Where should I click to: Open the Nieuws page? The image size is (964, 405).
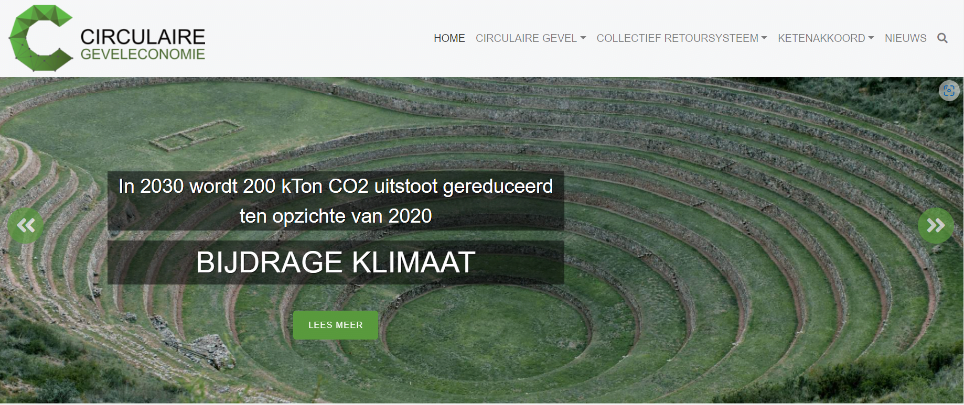(905, 38)
